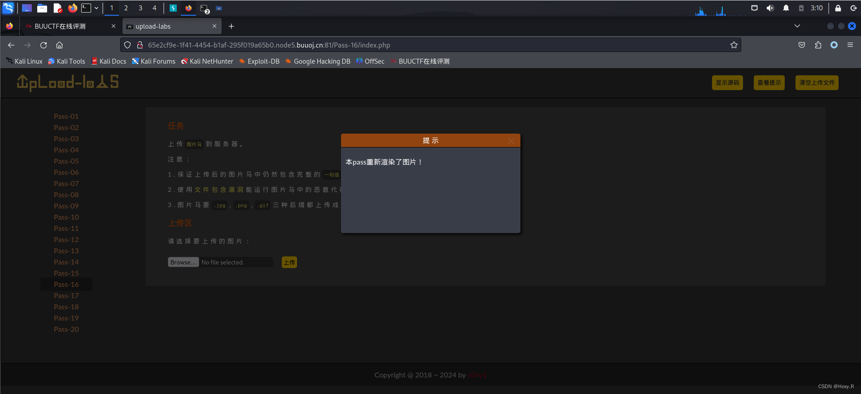This screenshot has width=861, height=394.
Task: Click the logout session icon
Action: pos(853,8)
